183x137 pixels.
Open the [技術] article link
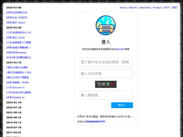19,58
